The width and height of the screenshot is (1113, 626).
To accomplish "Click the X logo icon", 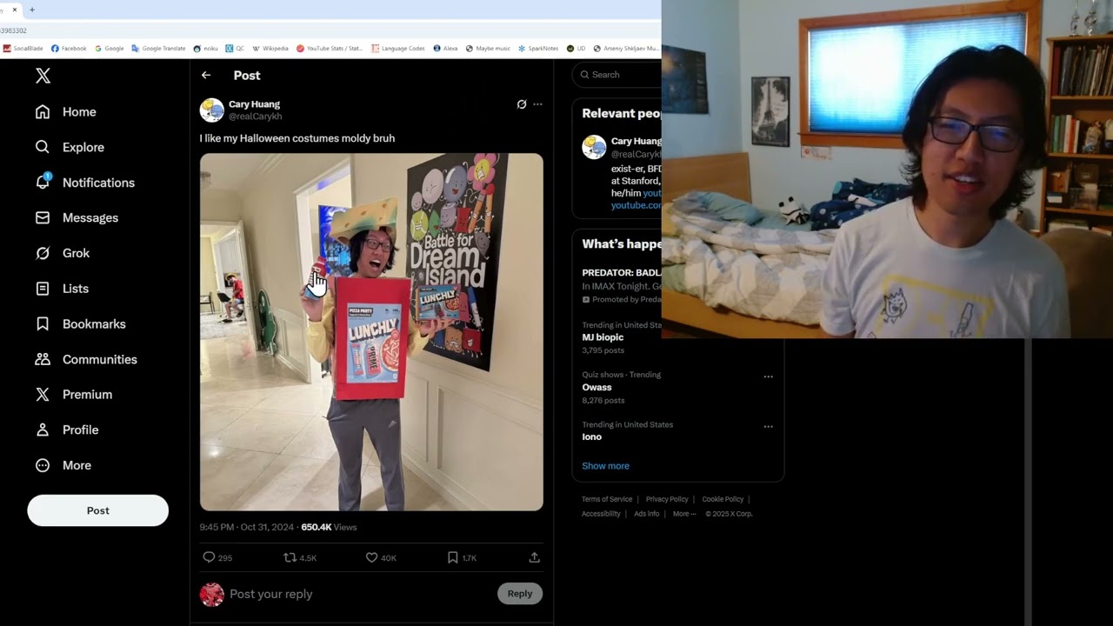I will (43, 76).
